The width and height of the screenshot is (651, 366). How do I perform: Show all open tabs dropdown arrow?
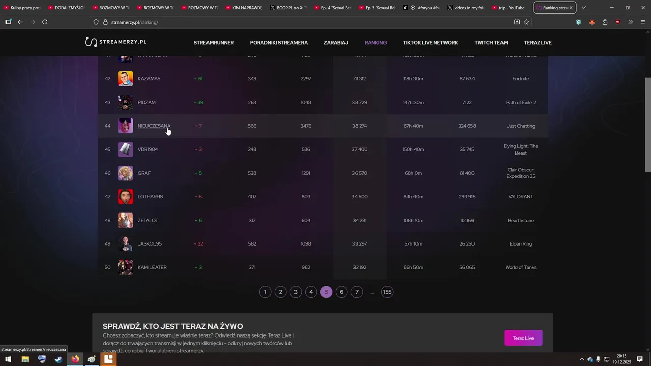584,8
